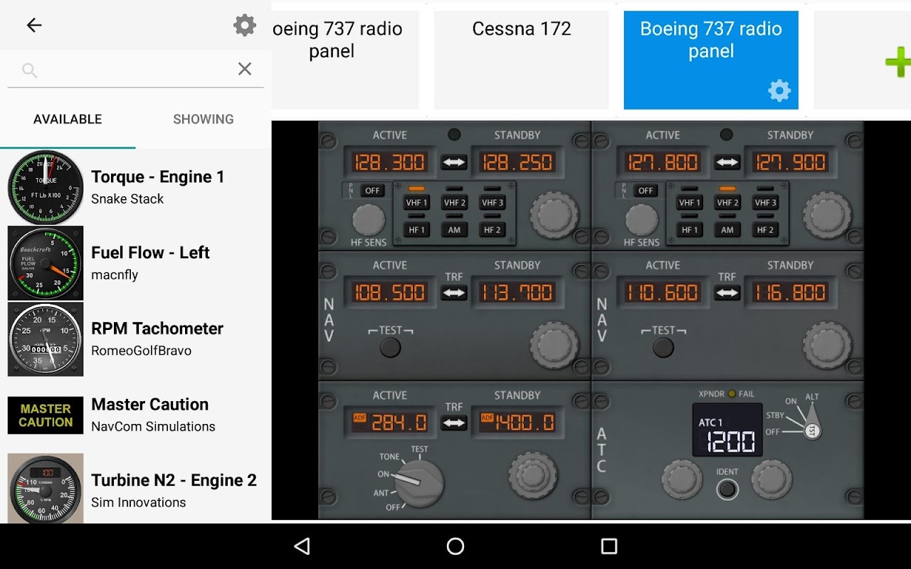
Task: Swap active and standby on left COM radio
Action: point(453,162)
